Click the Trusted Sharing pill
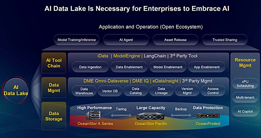Screen dimensions: 261x138 225,40
